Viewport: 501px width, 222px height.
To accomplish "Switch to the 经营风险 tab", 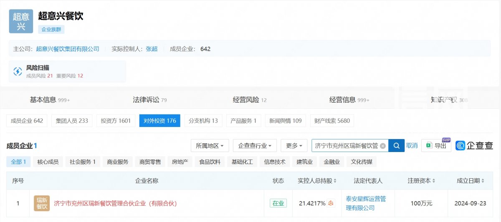I will pos(250,100).
